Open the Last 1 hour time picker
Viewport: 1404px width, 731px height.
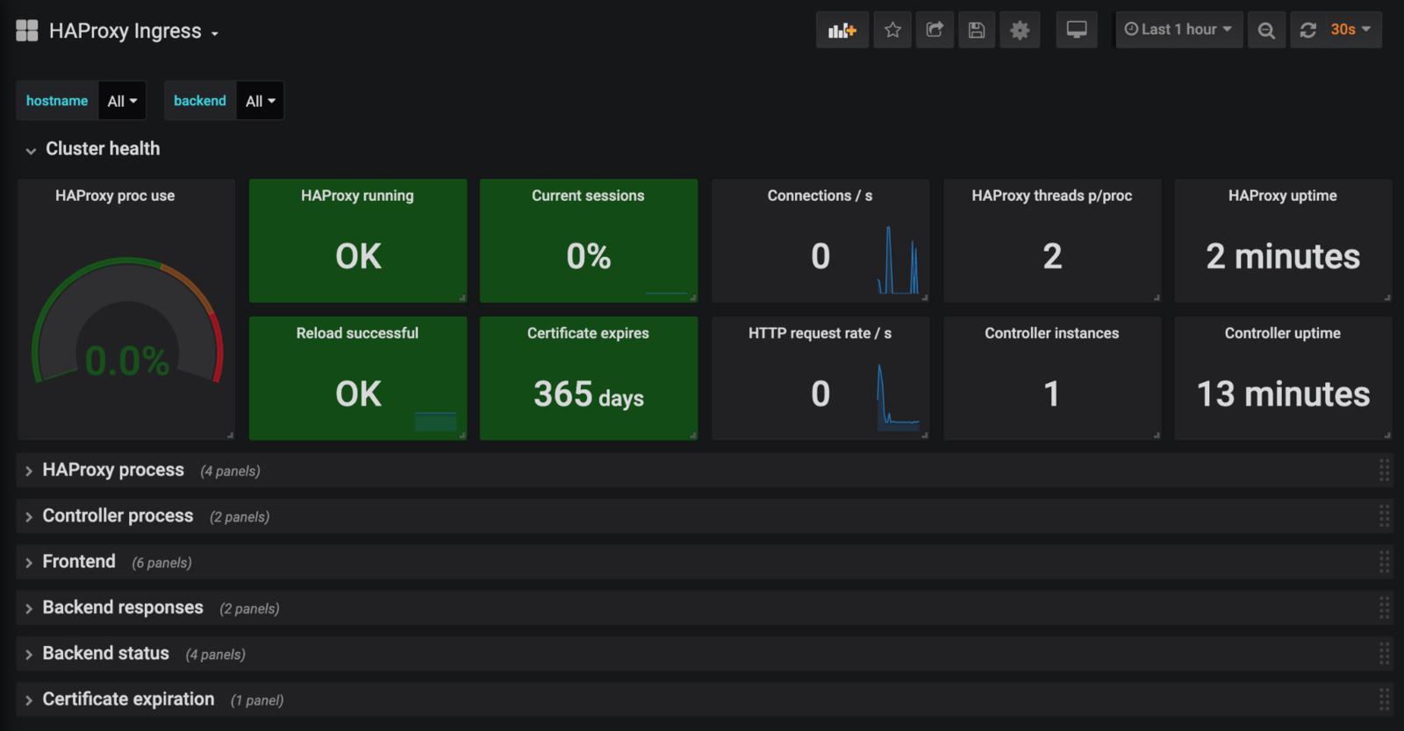(x=1178, y=30)
